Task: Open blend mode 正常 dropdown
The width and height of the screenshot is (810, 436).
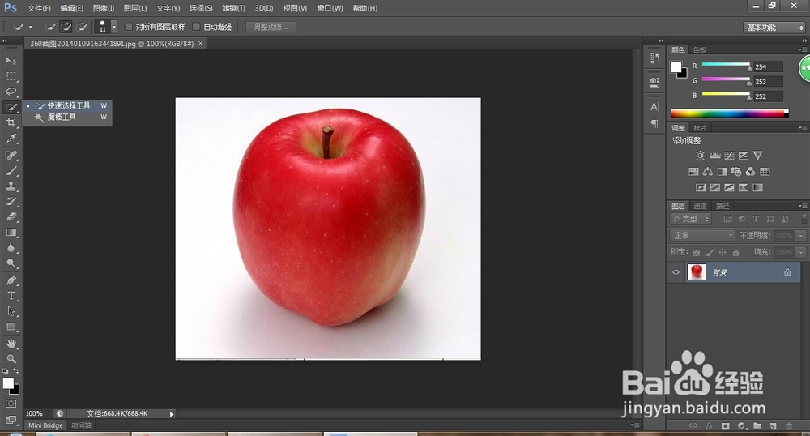Action: click(702, 236)
